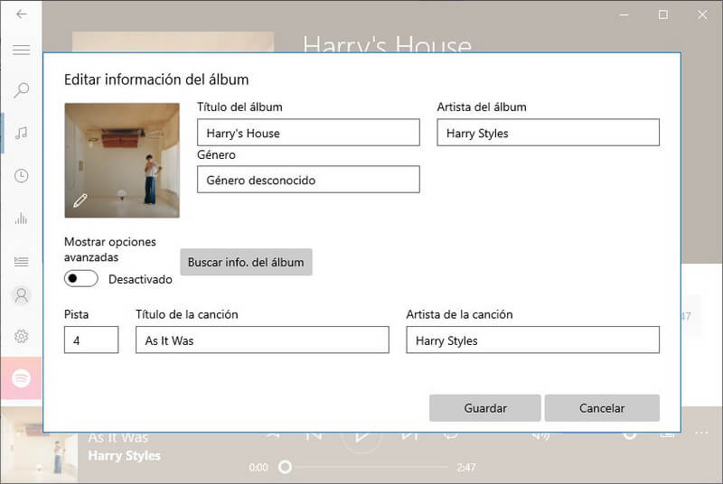
Task: Click the Buscar info. del álbum button
Action: pos(246,262)
